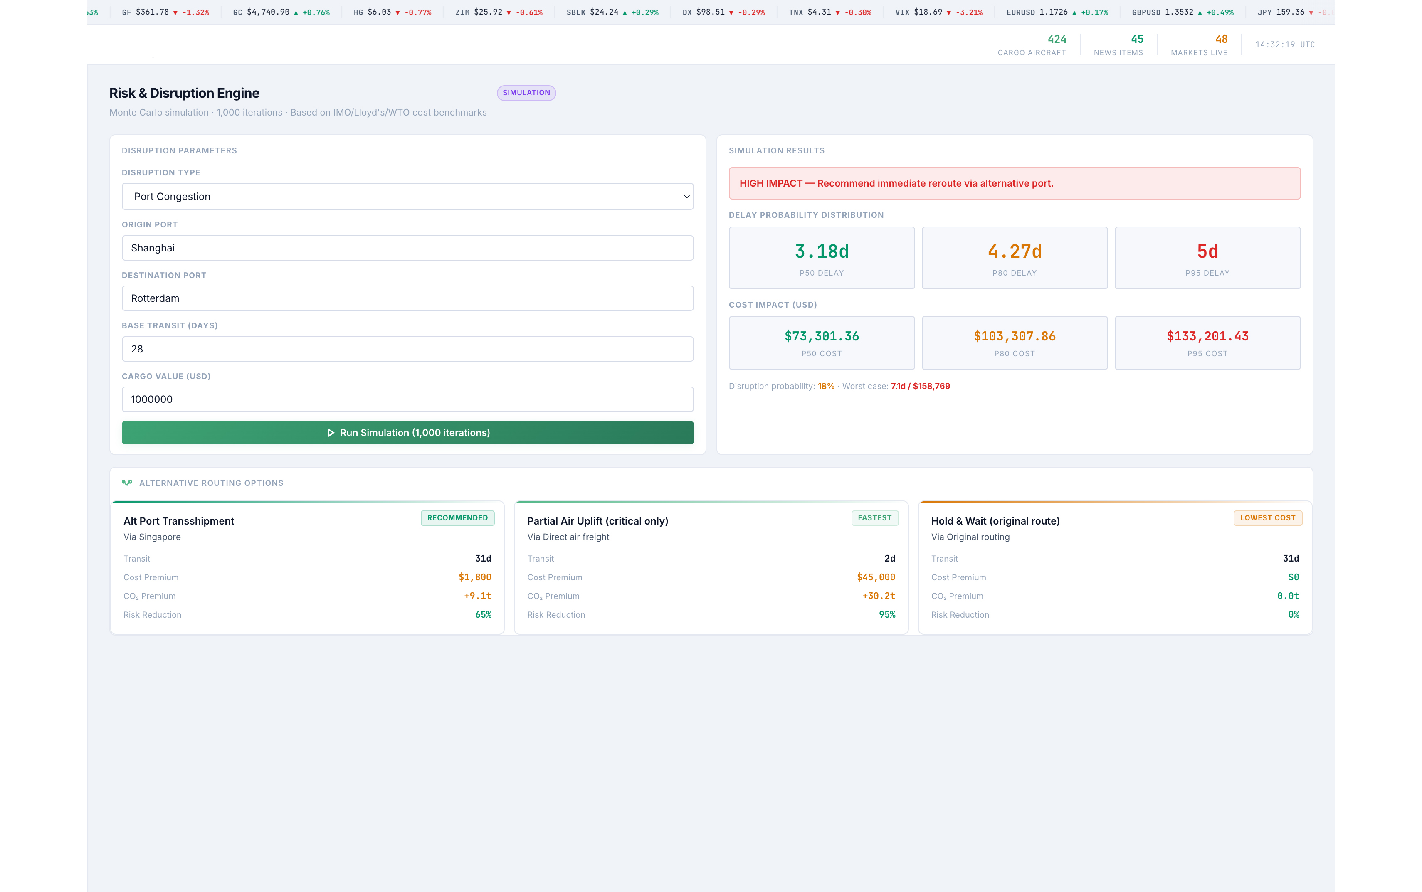This screenshot has width=1422, height=892.
Task: Click the Via Singapore subtitle
Action: (152, 537)
